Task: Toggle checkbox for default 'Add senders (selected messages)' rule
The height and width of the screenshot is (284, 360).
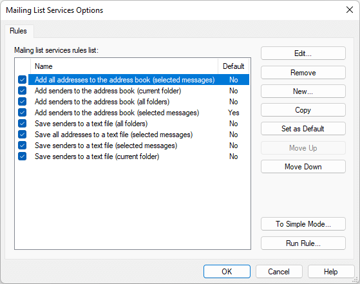Action: (23, 113)
